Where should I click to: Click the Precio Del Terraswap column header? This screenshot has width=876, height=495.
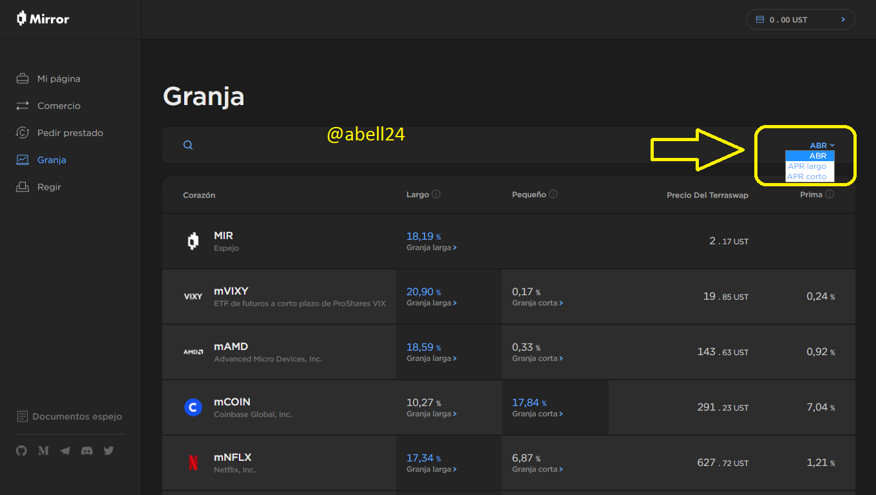coord(707,195)
